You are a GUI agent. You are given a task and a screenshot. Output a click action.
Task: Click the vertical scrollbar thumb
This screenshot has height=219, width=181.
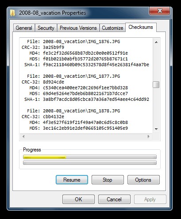point(156,85)
